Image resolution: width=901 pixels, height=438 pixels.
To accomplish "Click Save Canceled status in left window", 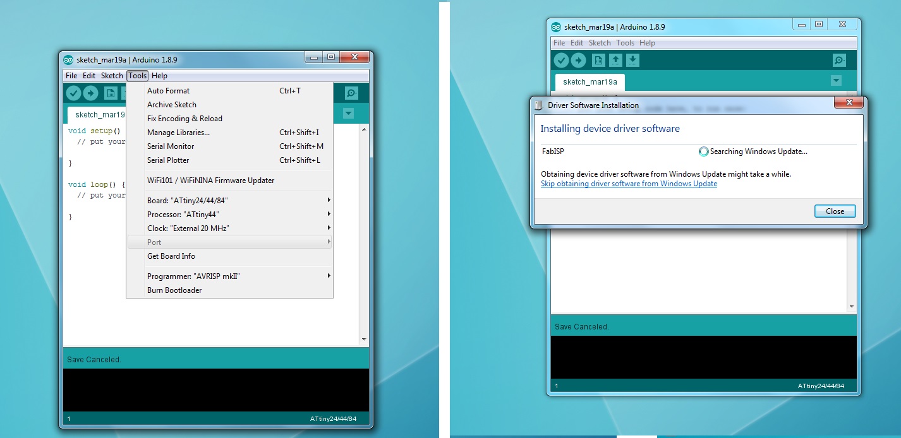I will [94, 359].
